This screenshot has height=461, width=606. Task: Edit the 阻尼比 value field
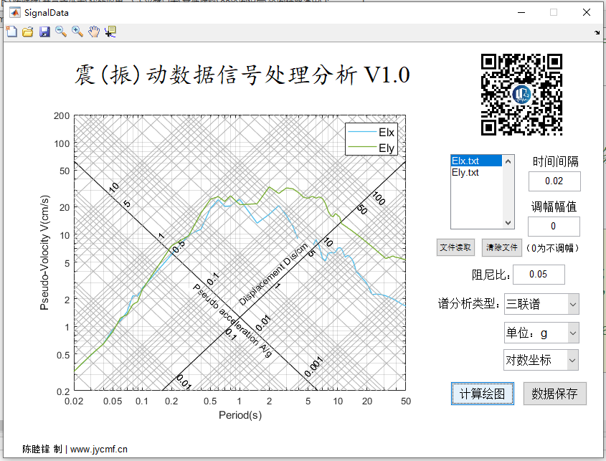(539, 274)
